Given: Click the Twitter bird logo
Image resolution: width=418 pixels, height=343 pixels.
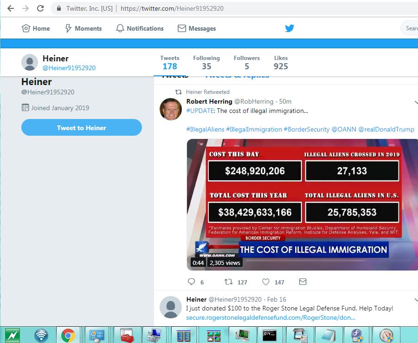Looking at the screenshot, I should point(289,28).
